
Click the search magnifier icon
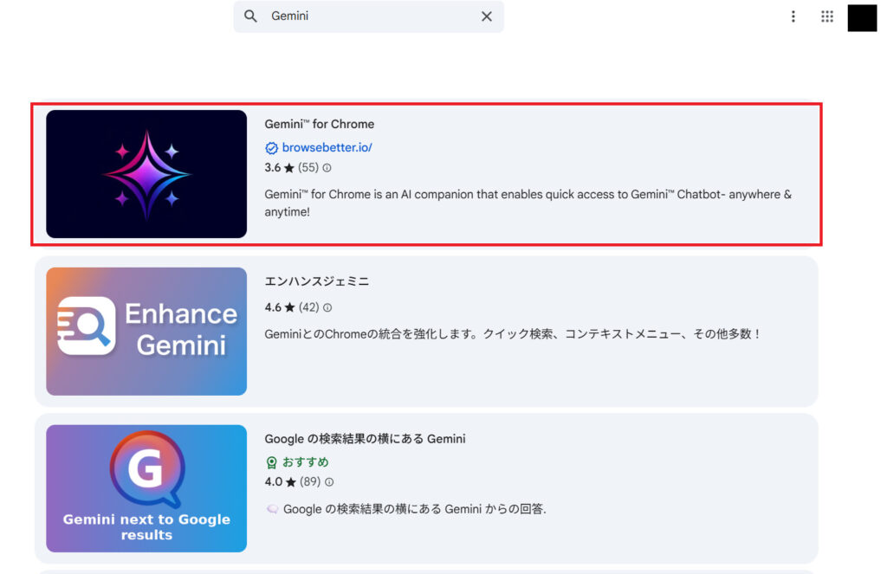250,16
